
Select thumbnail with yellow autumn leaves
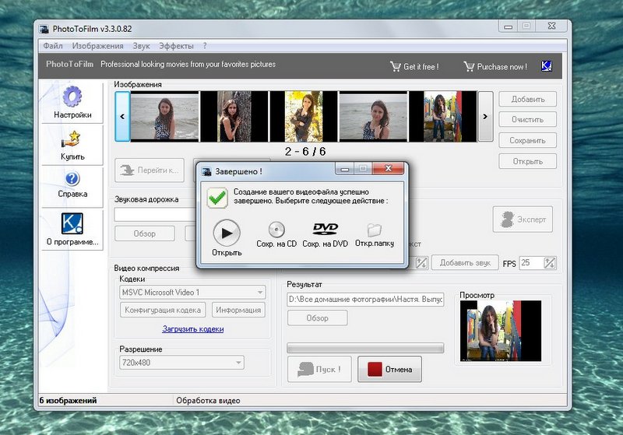point(304,116)
